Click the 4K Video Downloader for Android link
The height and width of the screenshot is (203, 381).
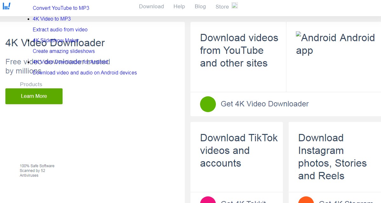click(70, 62)
